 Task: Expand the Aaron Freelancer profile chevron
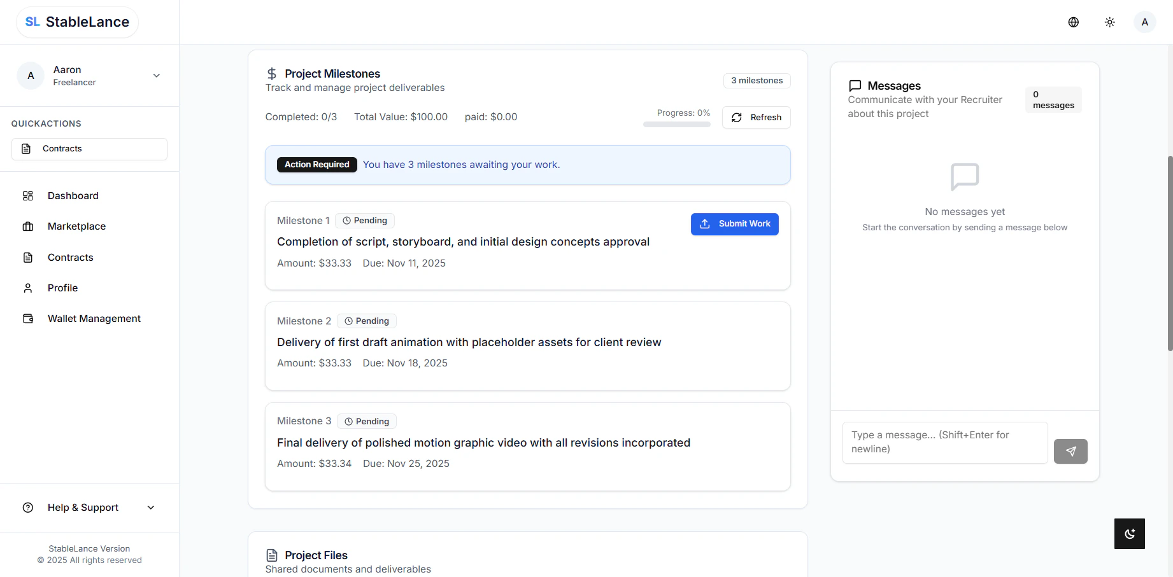click(156, 75)
